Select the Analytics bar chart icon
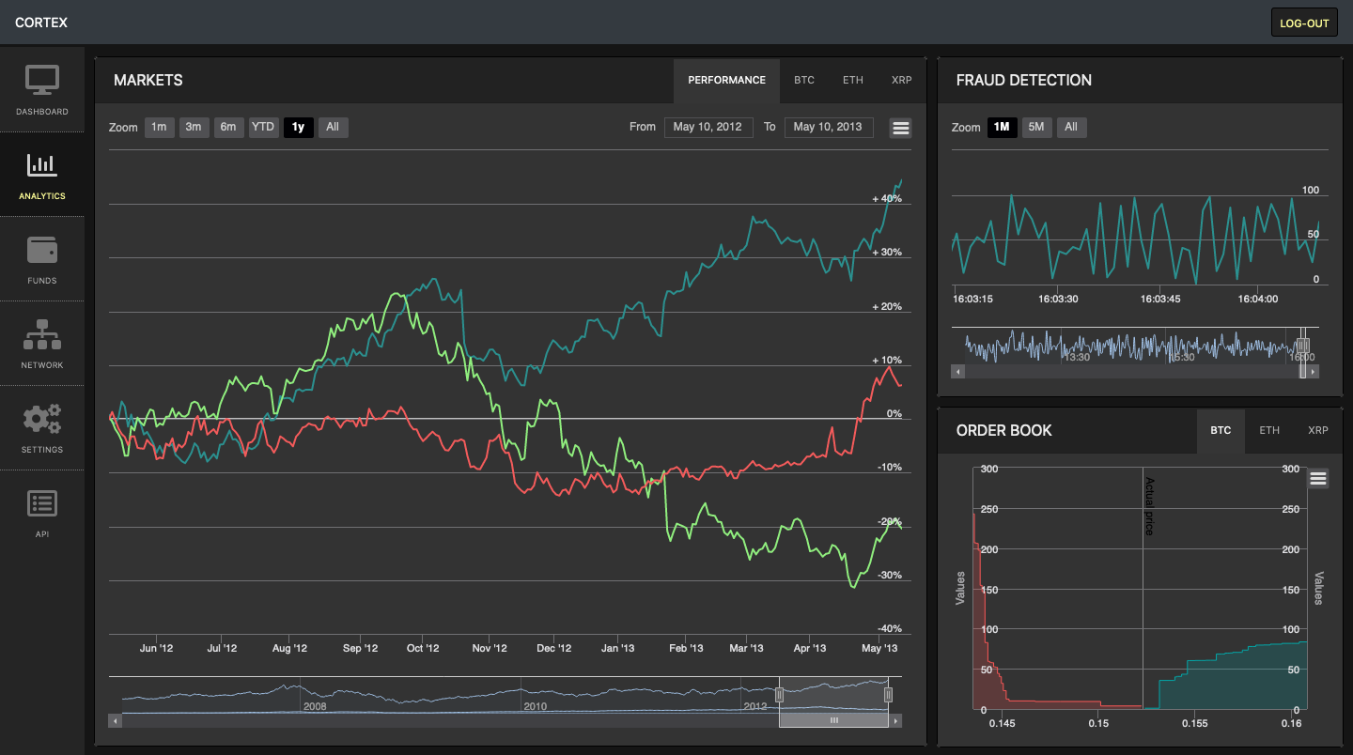 42,164
